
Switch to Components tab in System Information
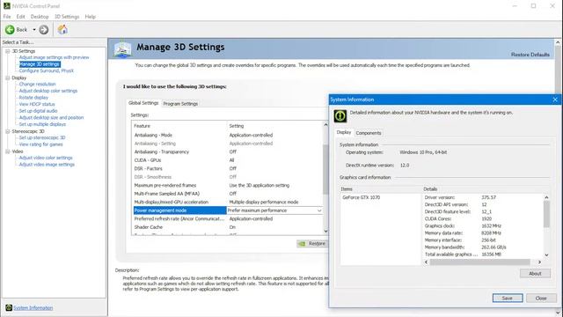pos(369,133)
